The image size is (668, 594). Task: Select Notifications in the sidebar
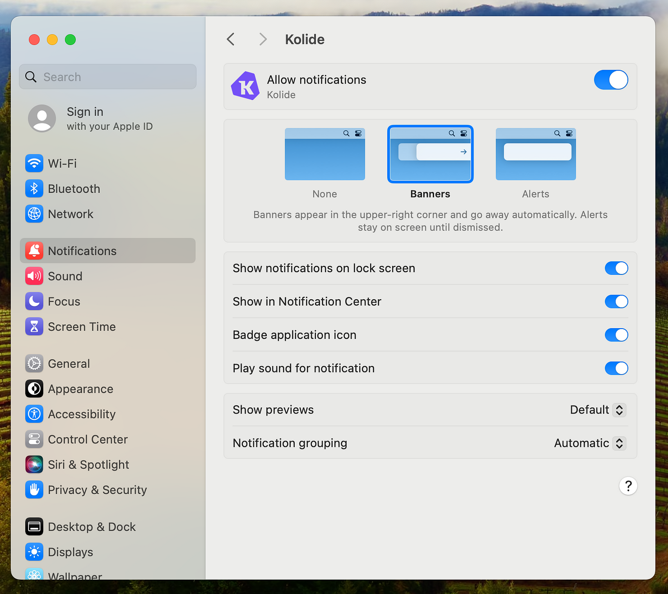coord(82,251)
